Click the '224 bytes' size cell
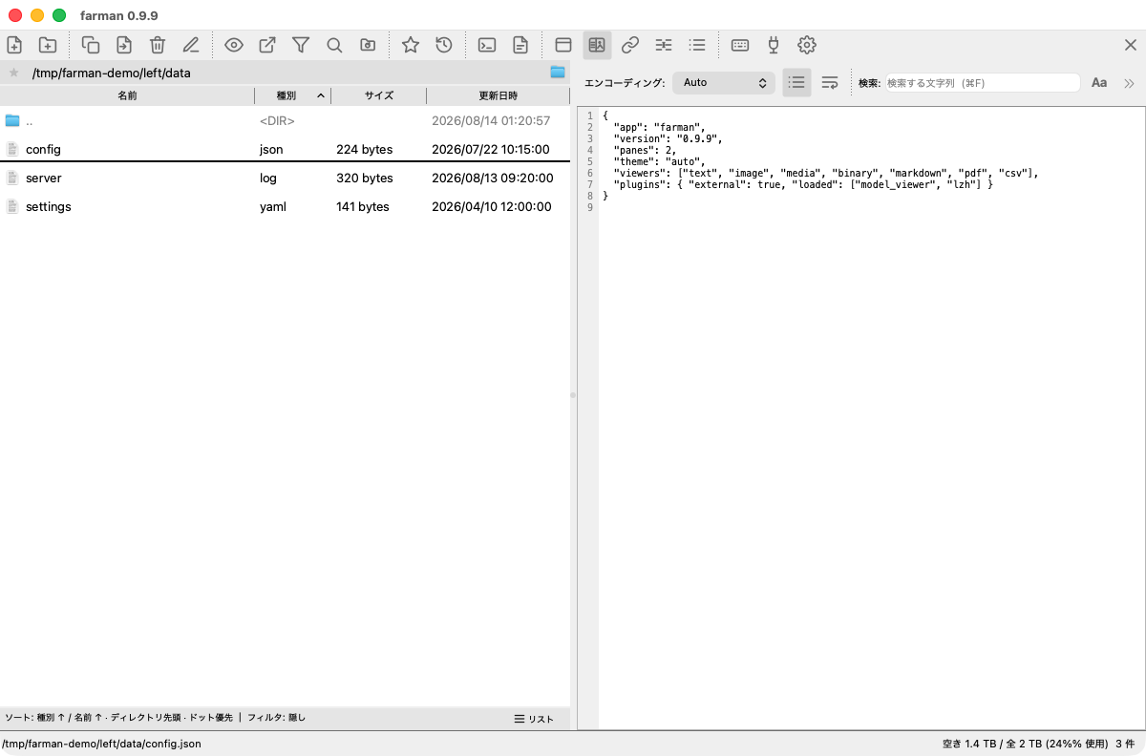Screen dimensions: 1146x756 click(364, 150)
